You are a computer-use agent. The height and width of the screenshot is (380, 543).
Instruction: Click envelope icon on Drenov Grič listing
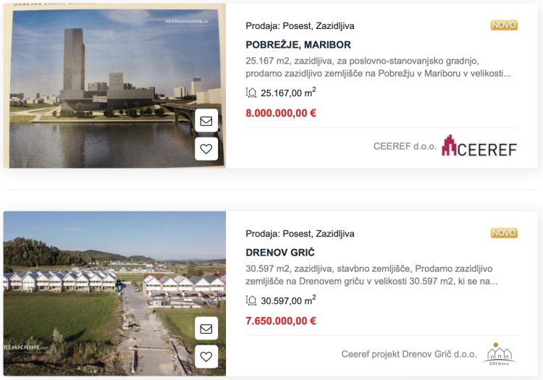click(206, 329)
